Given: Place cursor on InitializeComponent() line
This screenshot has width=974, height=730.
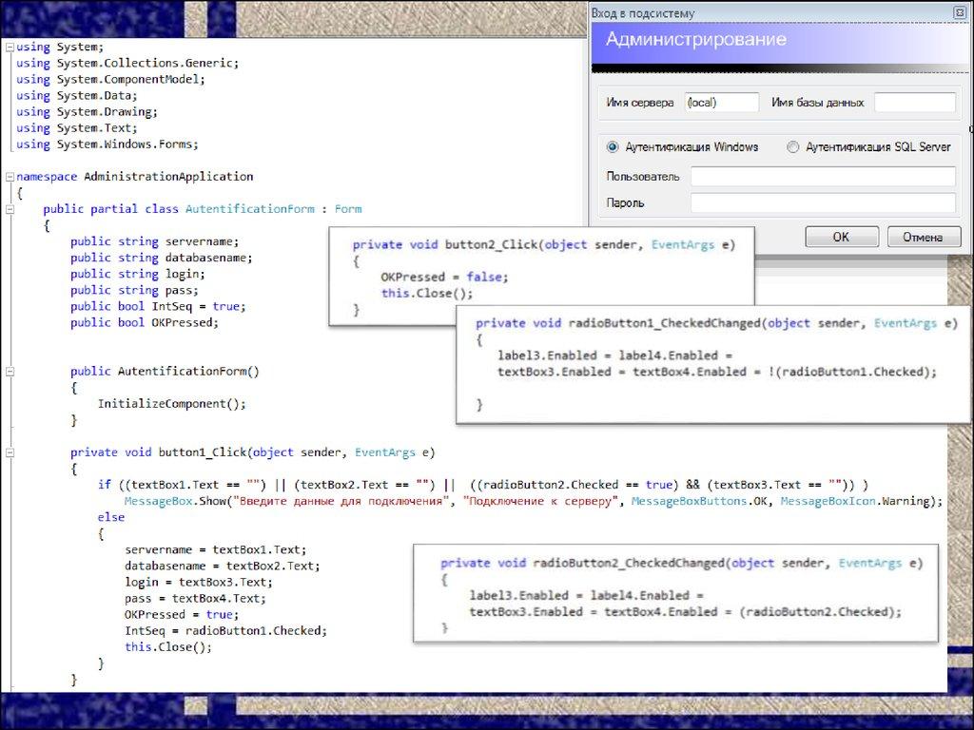Looking at the screenshot, I should pos(171,404).
